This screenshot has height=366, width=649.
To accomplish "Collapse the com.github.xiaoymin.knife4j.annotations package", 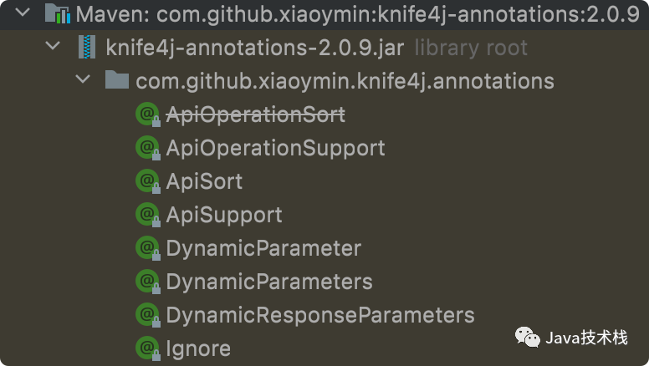I will click(83, 80).
